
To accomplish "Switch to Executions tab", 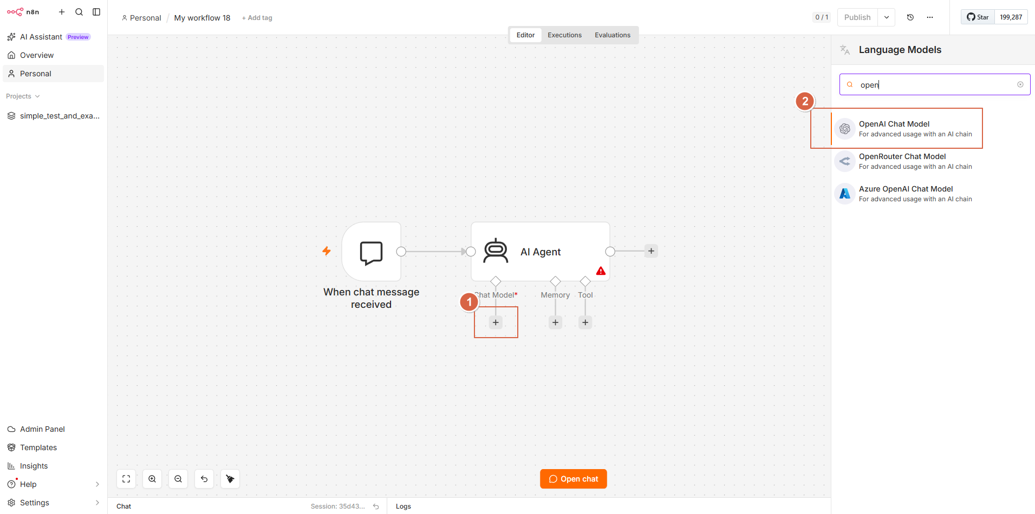I will [564, 35].
